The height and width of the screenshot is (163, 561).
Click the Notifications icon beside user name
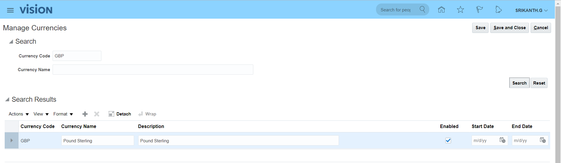(x=498, y=10)
